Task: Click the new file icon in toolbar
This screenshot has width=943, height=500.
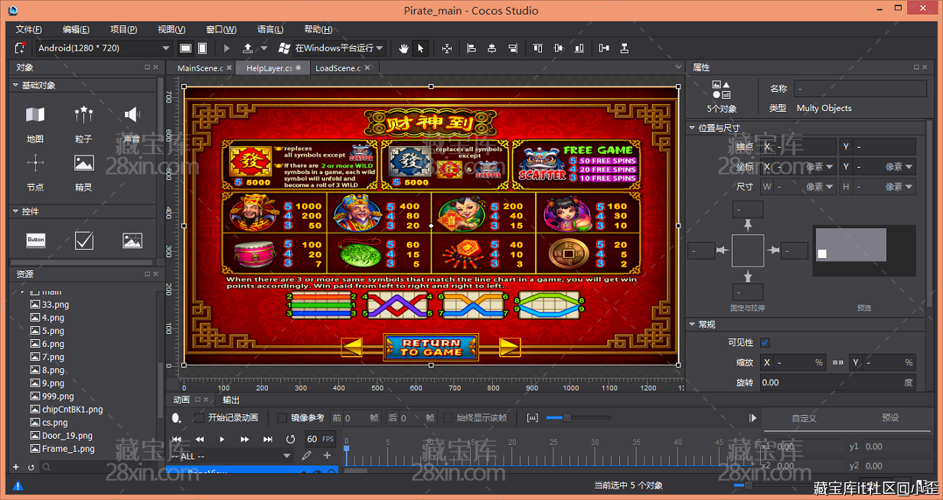Action: coord(19,48)
